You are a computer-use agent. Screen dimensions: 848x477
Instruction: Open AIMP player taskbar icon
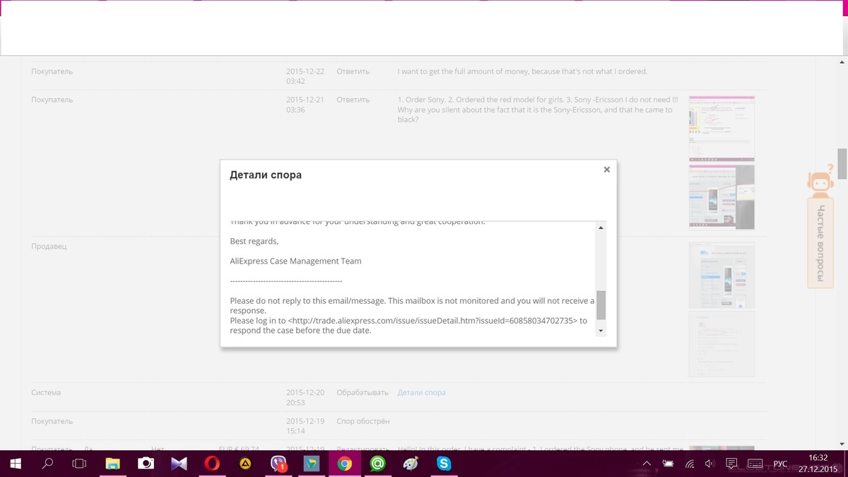point(245,464)
